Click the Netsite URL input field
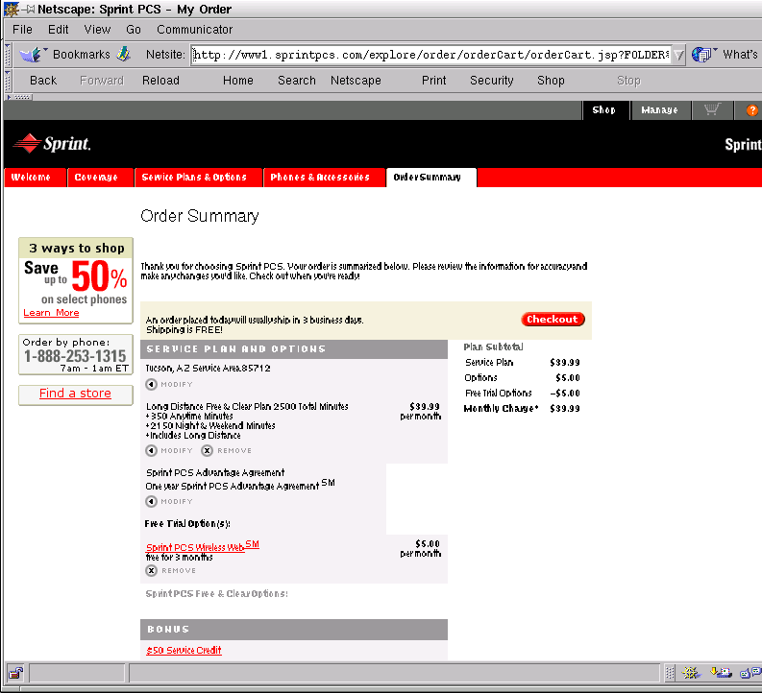Image resolution: width=762 pixels, height=693 pixels. (x=430, y=55)
